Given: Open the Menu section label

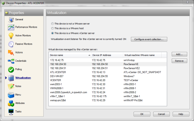Looking at the screenshot, I should coord(18,95).
